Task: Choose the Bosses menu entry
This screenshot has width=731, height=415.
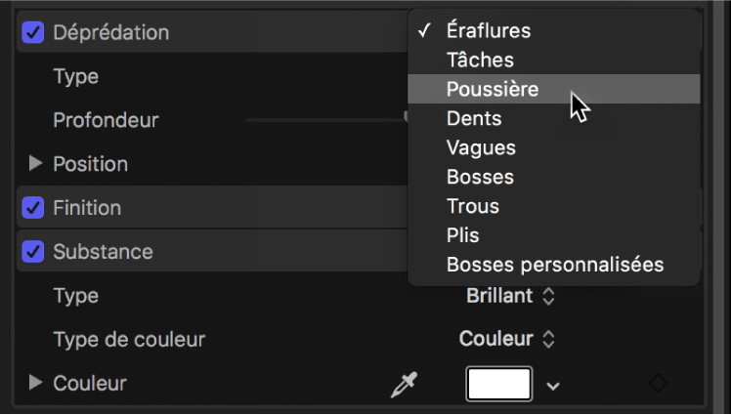Action: pos(480,177)
